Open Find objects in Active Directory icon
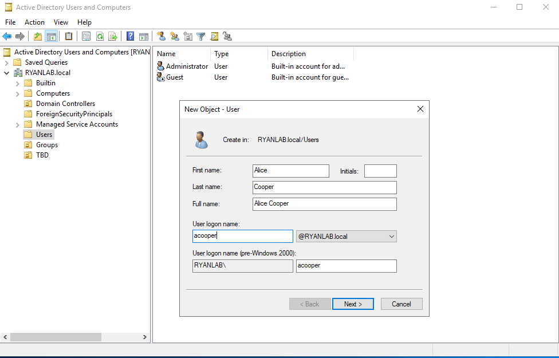Image resolution: width=559 pixels, height=358 pixels. pyautogui.click(x=214, y=36)
